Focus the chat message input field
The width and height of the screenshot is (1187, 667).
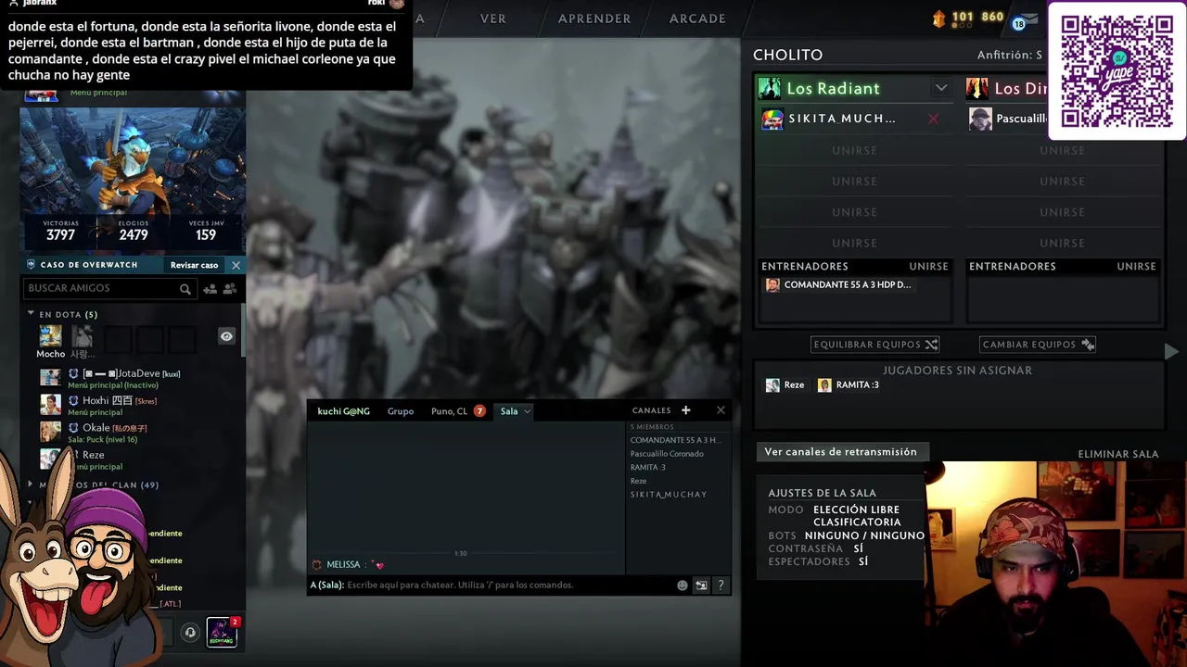491,585
